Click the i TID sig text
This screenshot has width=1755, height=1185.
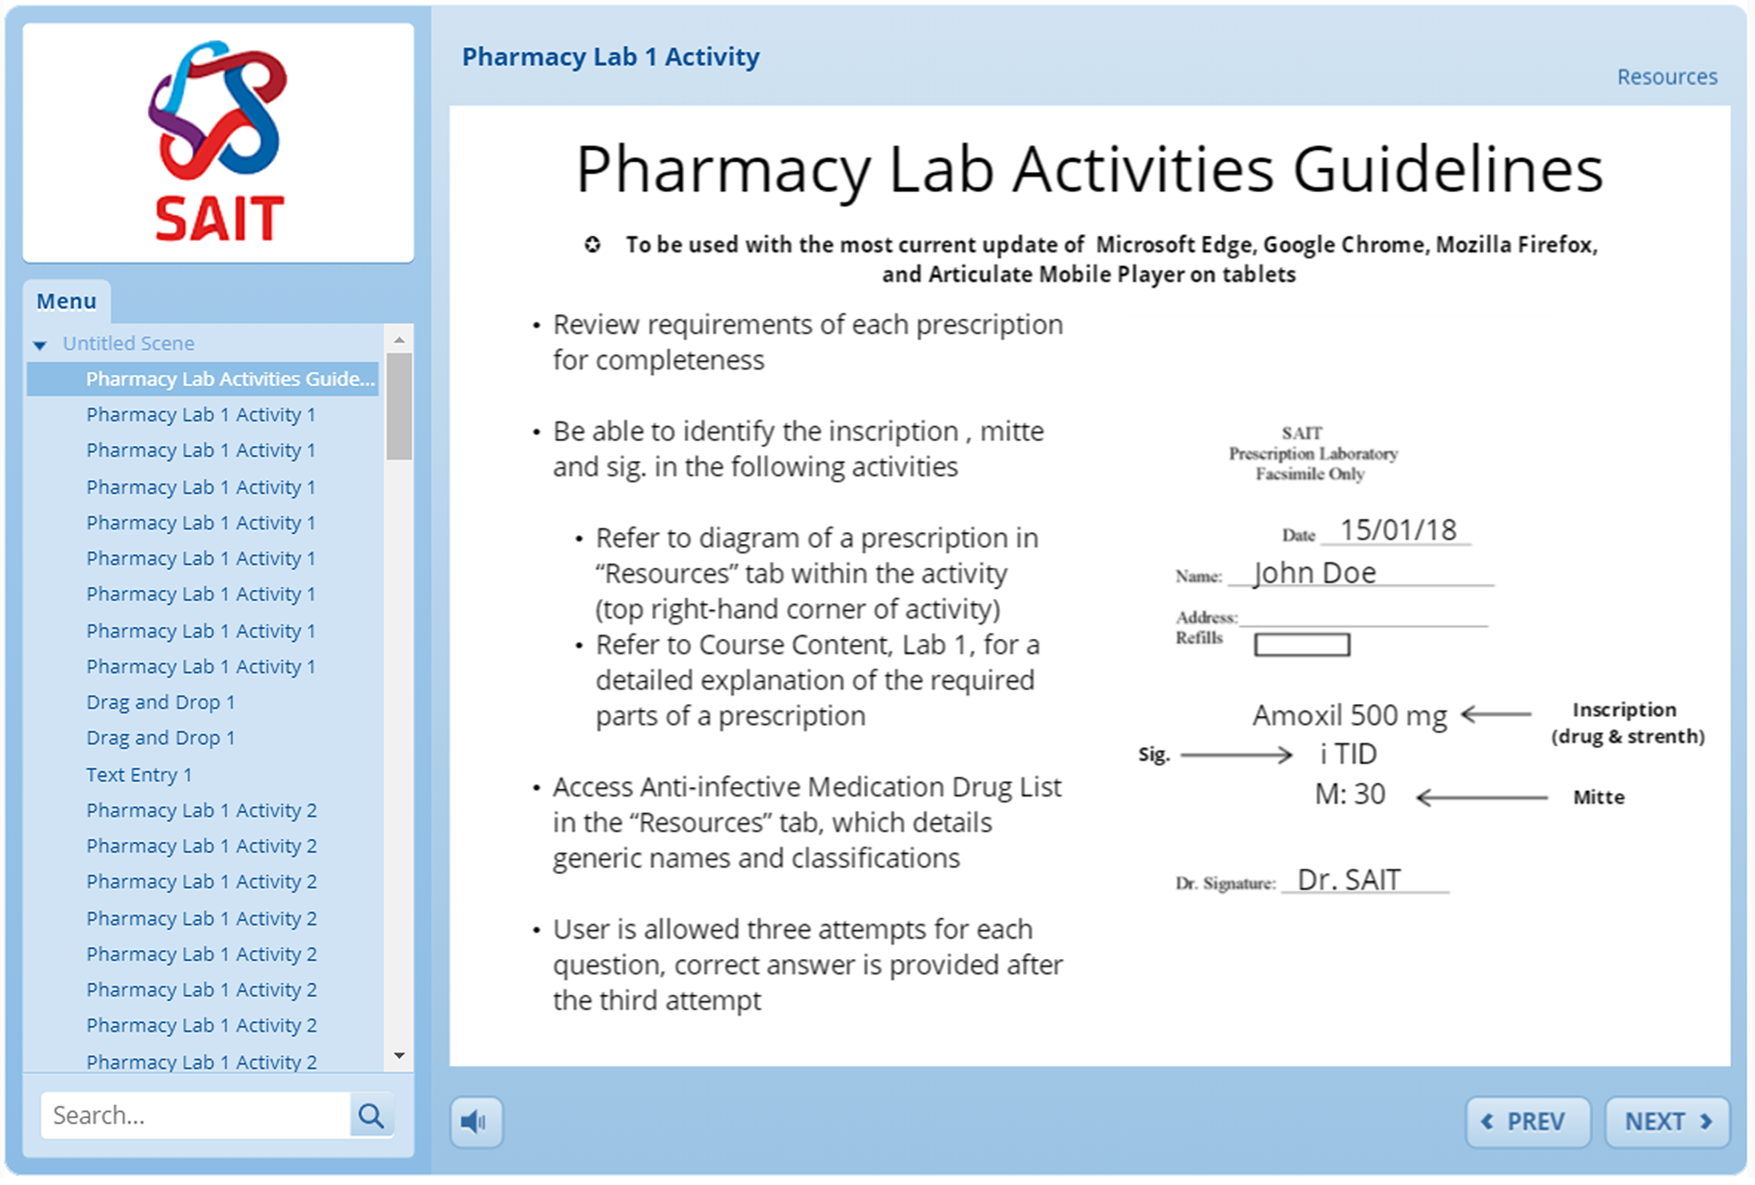1348,754
